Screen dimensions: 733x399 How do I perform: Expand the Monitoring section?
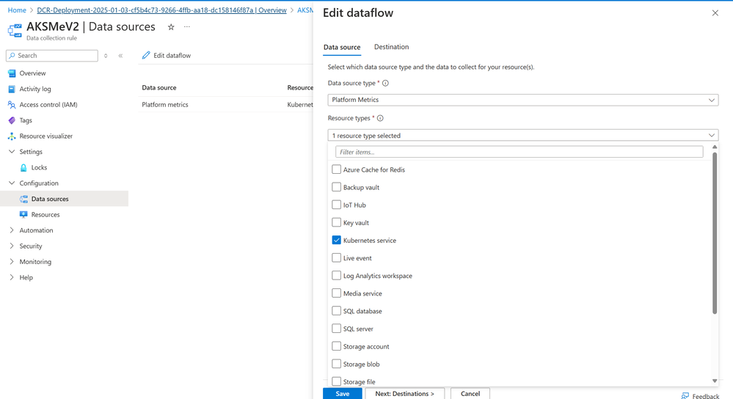pyautogui.click(x=12, y=262)
